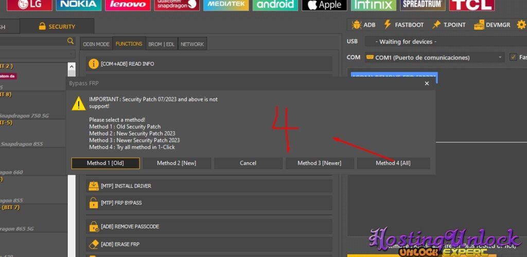Screen dimensions: 527x257
Task: Close the Bypass FRP dialog
Action: 427,83
